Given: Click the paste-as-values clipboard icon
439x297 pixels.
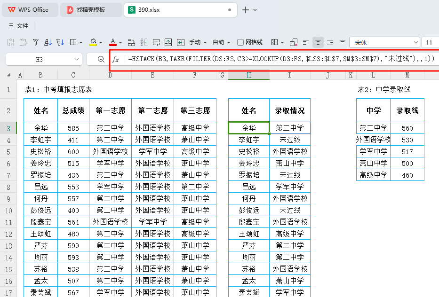Looking at the screenshot, I should pos(11,42).
